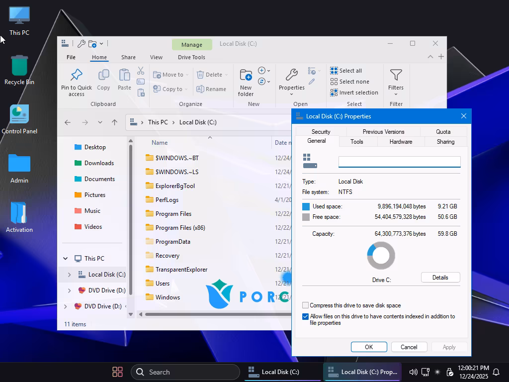Click the Used space blue swatch
This screenshot has height=382, width=509.
(306, 206)
